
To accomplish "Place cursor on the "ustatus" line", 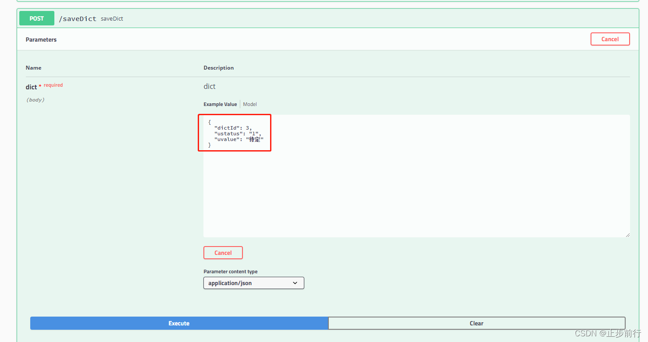I will point(238,134).
